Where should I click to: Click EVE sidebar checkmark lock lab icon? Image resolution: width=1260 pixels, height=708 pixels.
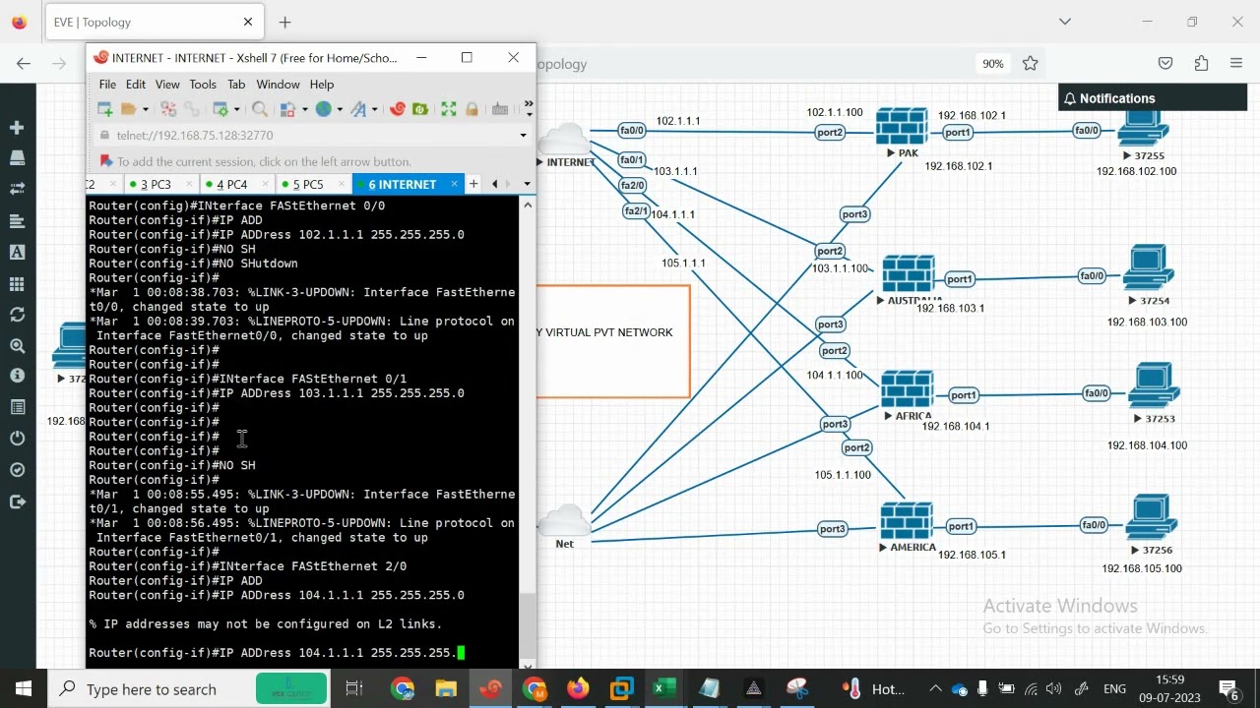[x=17, y=470]
